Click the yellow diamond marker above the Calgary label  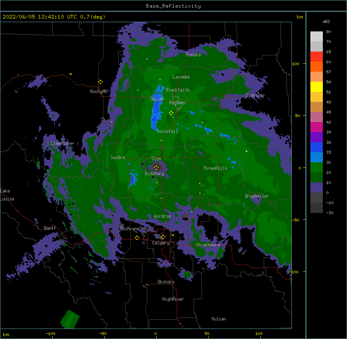point(163,237)
